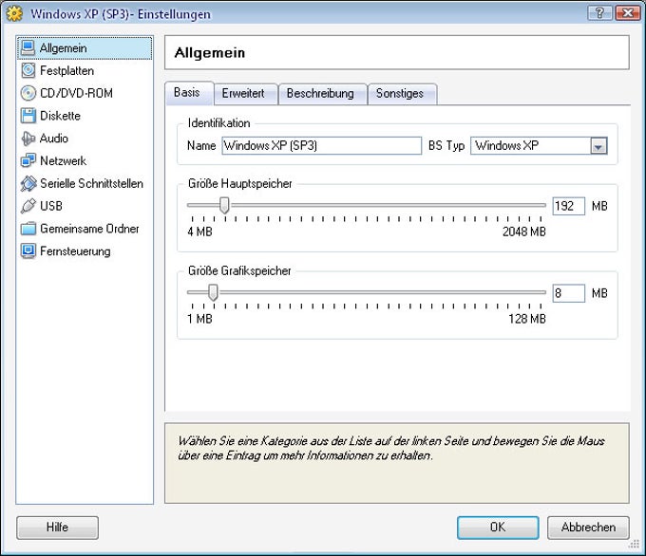Image resolution: width=646 pixels, height=556 pixels.
Task: Select the USB label in category list
Action: coord(51,206)
